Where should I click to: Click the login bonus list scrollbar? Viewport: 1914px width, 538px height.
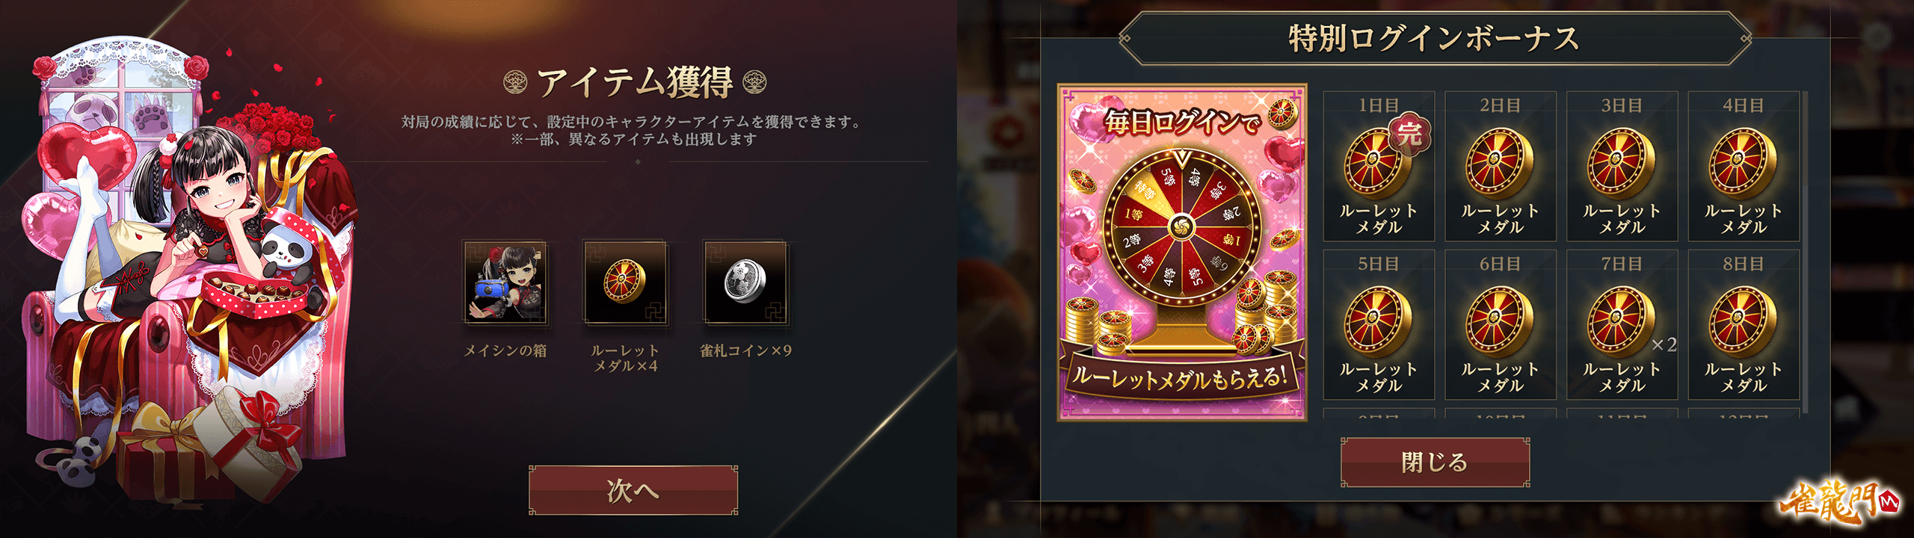(1805, 253)
